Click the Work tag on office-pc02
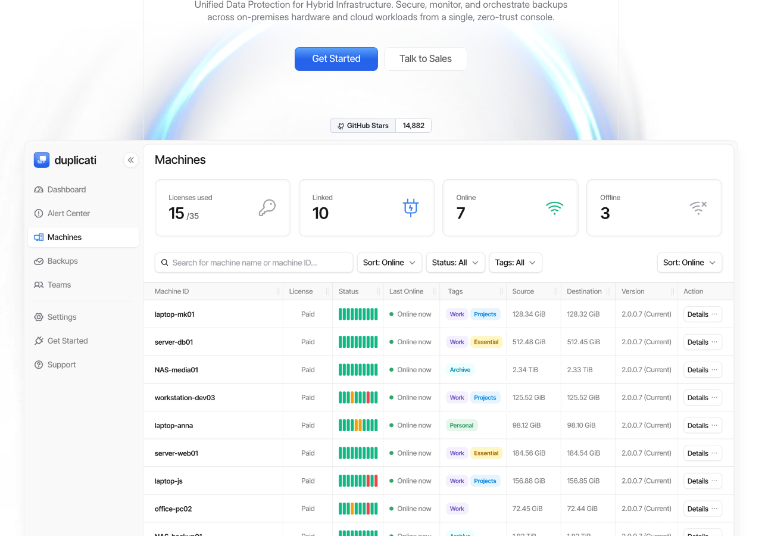 457,509
